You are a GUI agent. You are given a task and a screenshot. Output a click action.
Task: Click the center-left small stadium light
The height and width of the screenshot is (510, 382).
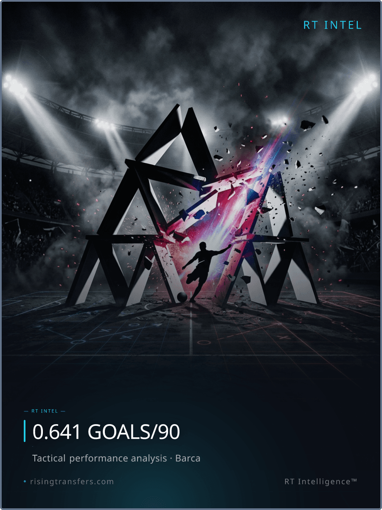103,124
